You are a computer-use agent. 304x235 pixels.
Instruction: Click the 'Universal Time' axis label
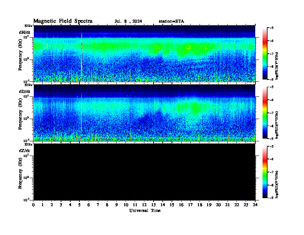145,210
